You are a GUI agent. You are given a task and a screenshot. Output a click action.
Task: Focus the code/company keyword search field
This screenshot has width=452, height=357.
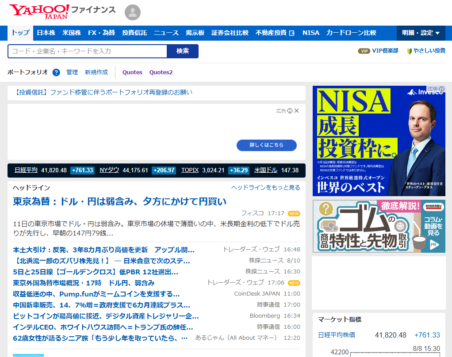pos(87,51)
